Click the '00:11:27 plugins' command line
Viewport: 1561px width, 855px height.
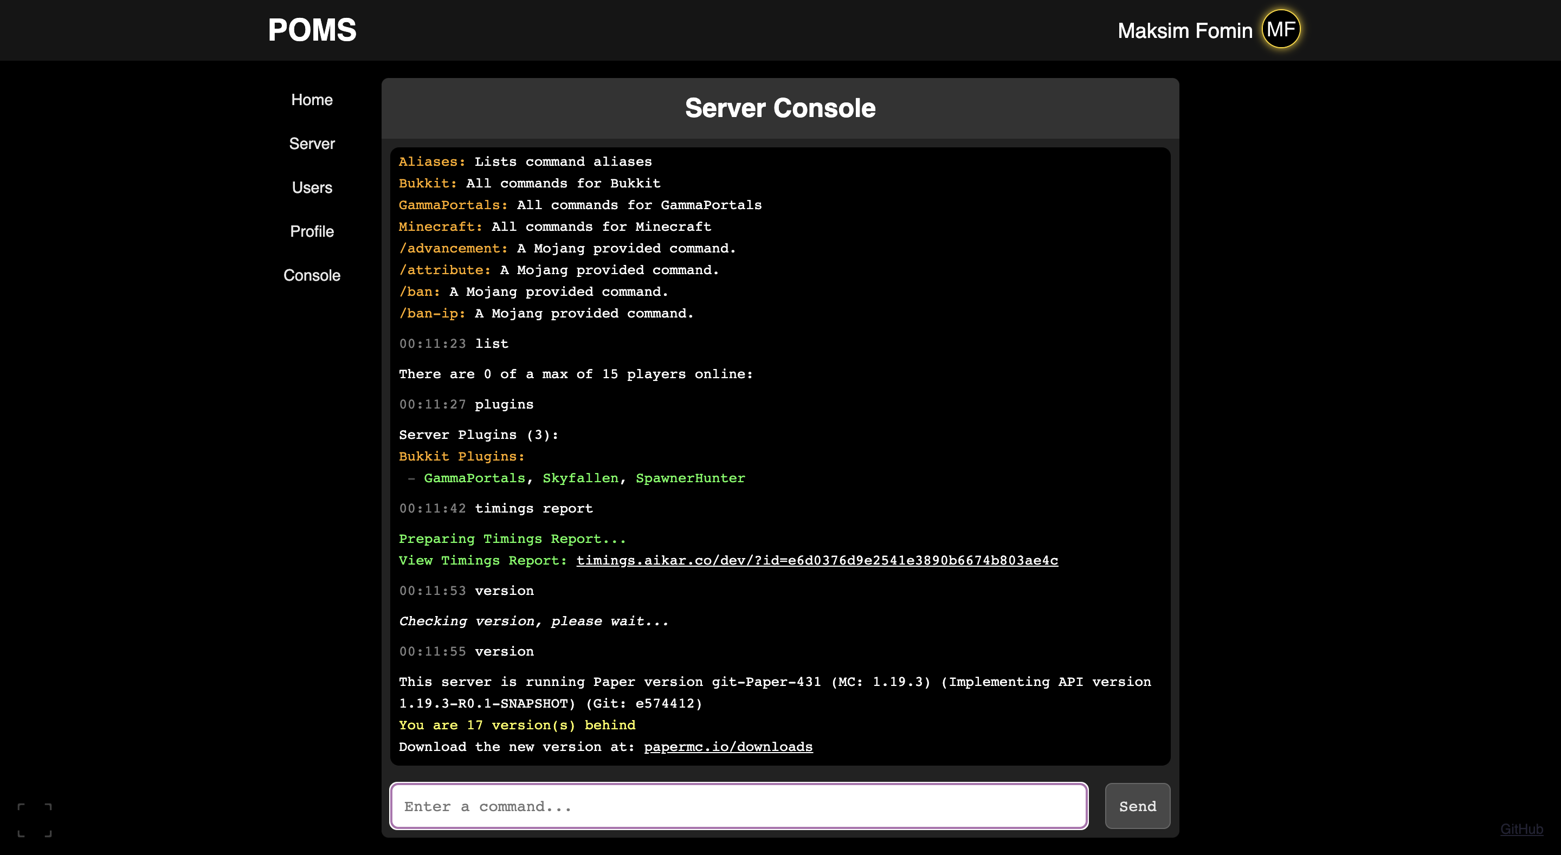click(466, 404)
